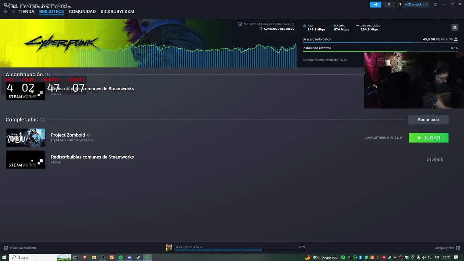Open the Amigos menu

pos(33,4)
